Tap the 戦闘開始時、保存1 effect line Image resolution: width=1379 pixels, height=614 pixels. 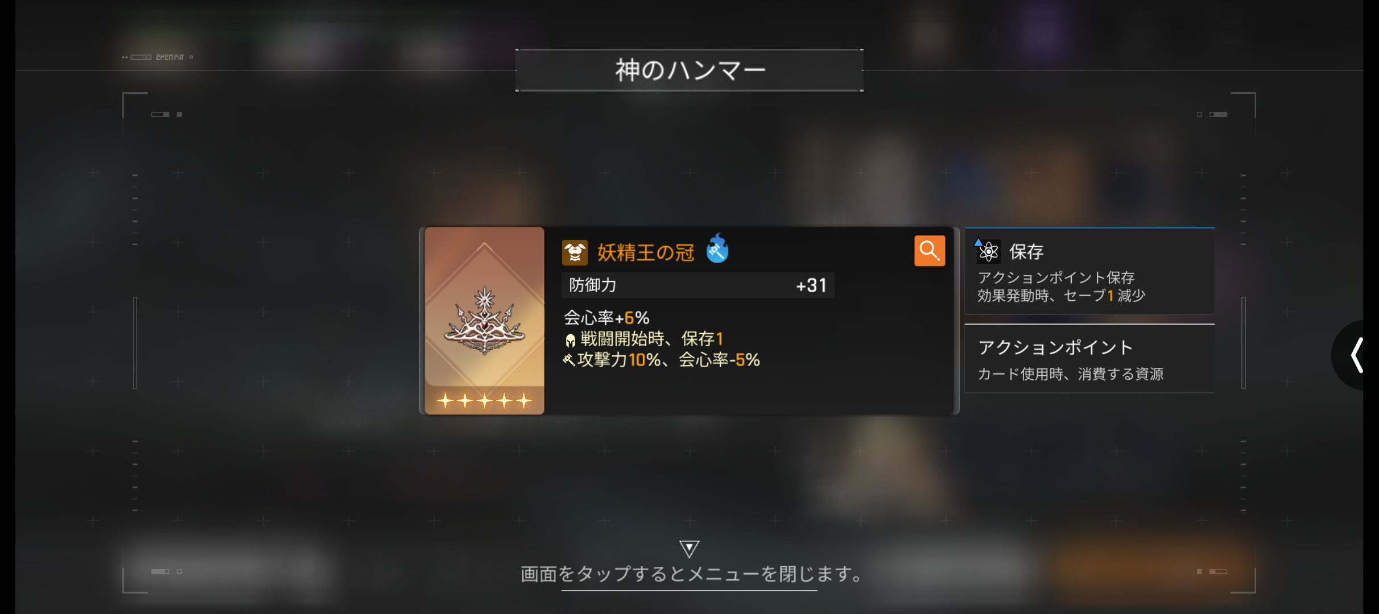tap(645, 339)
